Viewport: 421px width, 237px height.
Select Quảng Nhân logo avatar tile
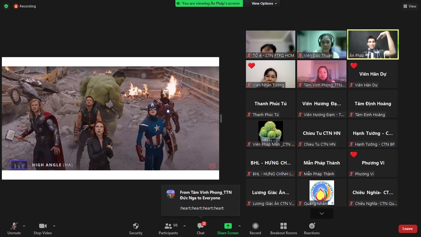click(x=322, y=193)
